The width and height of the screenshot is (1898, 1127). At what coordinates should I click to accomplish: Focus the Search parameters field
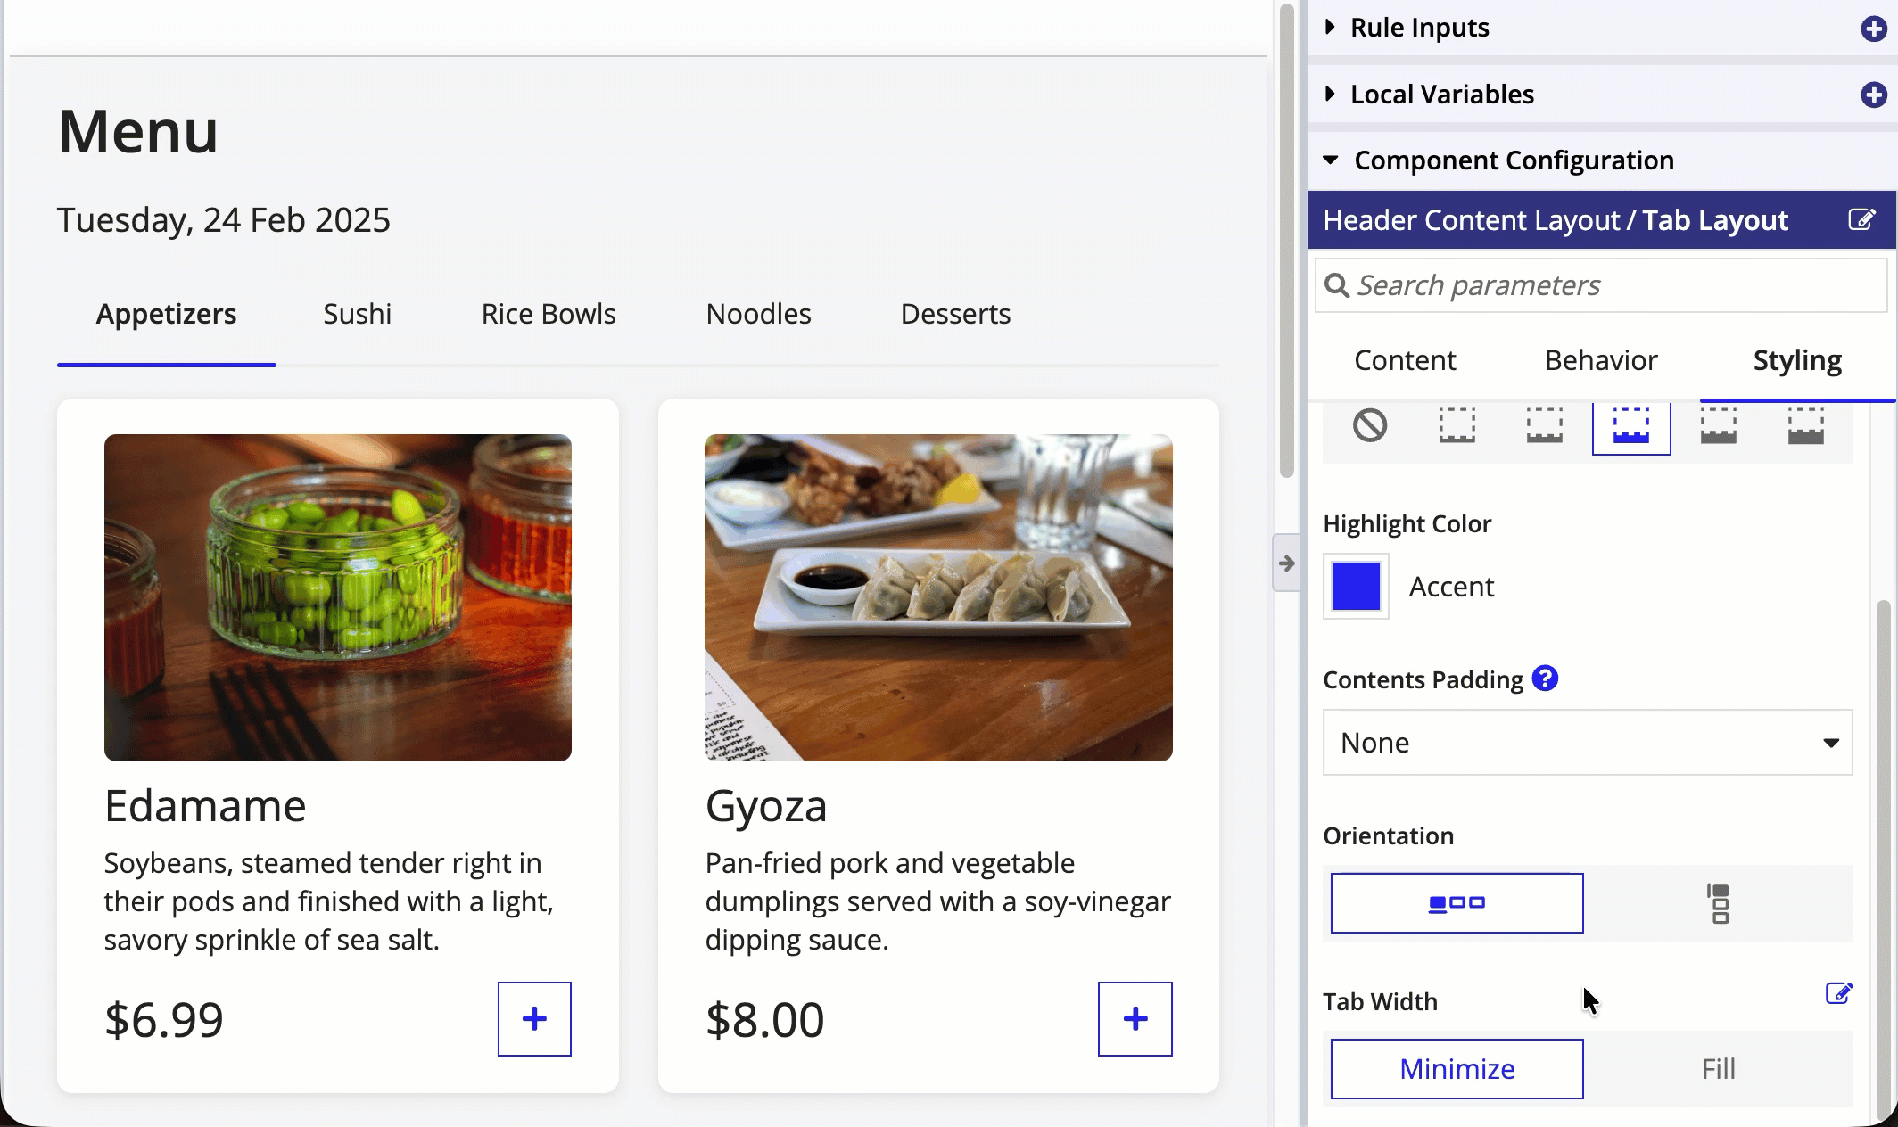(x=1602, y=285)
